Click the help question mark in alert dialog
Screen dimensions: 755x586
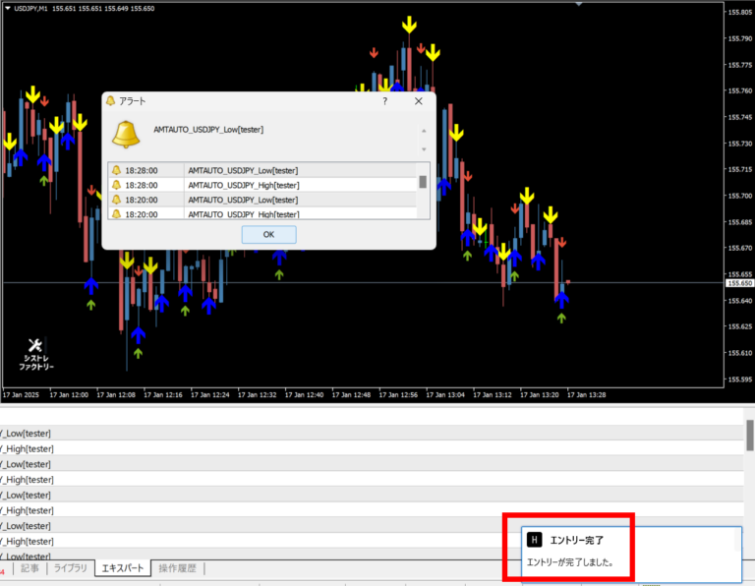tap(384, 100)
